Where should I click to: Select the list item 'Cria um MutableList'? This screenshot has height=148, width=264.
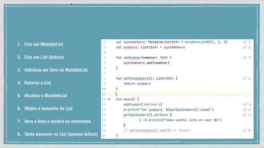(44, 44)
